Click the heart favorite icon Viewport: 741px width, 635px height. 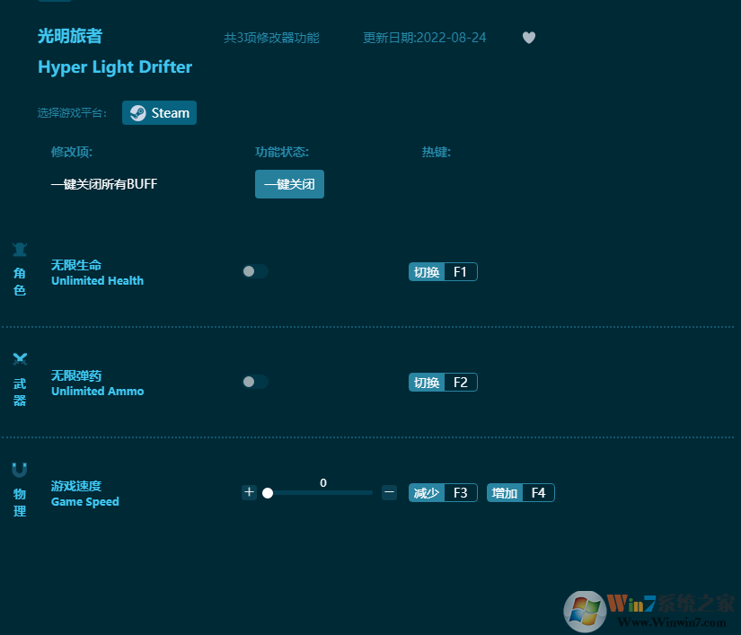tap(529, 38)
